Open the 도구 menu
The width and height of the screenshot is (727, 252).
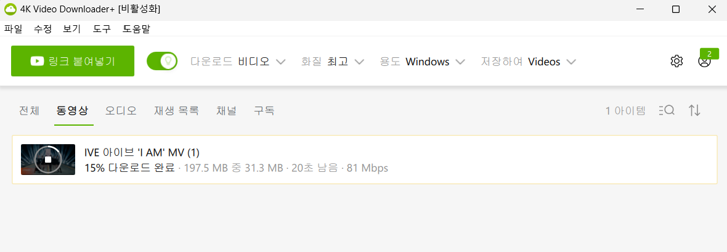tap(102, 29)
